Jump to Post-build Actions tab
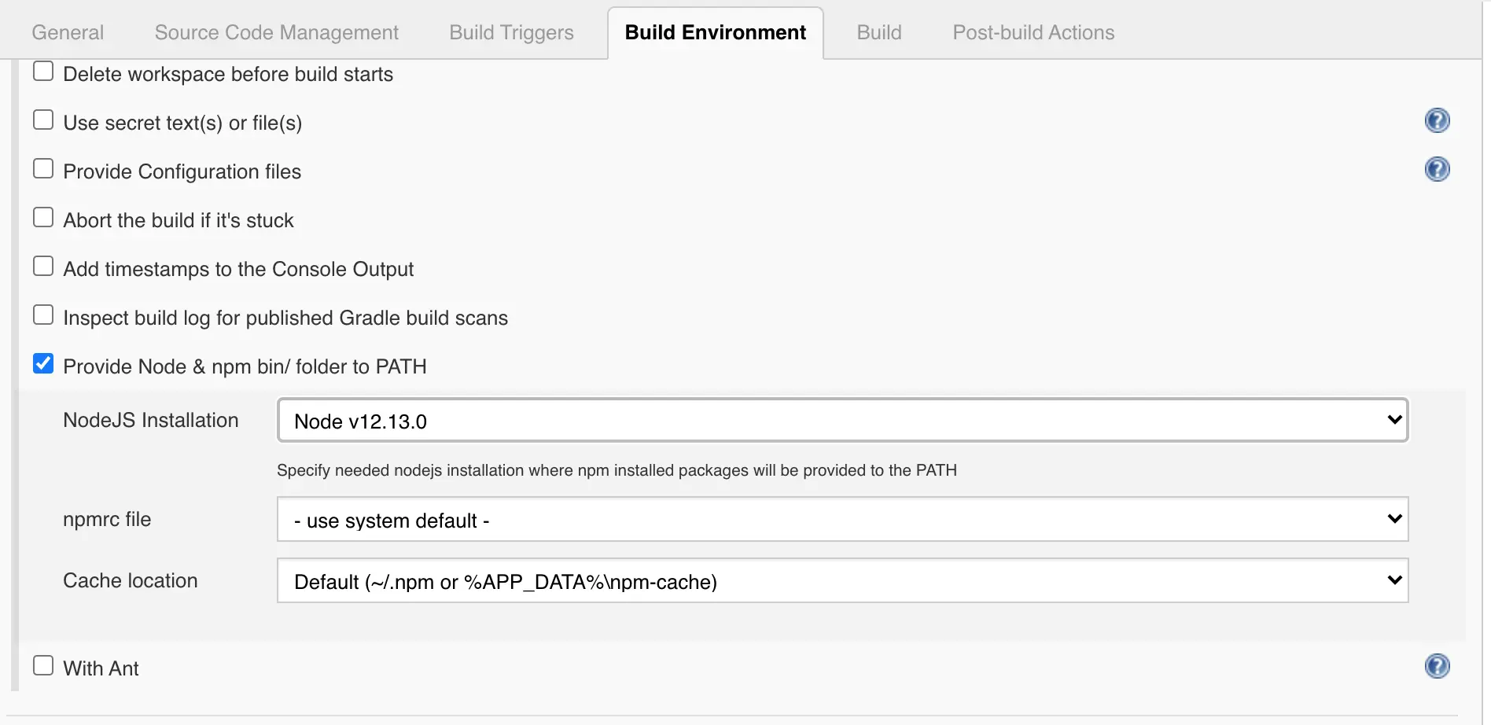Viewport: 1491px width, 725px height. (x=1033, y=32)
